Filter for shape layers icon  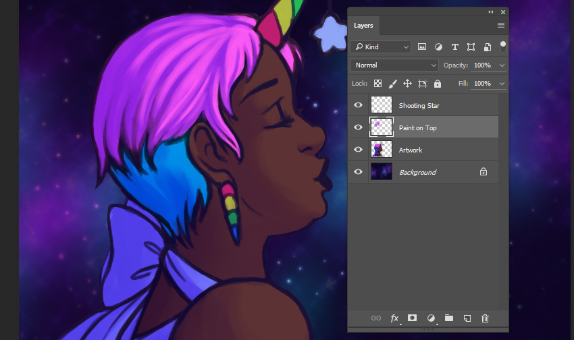(471, 47)
